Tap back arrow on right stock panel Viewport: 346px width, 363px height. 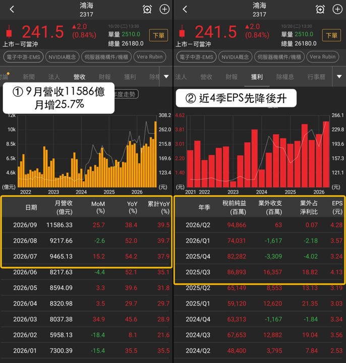point(185,10)
